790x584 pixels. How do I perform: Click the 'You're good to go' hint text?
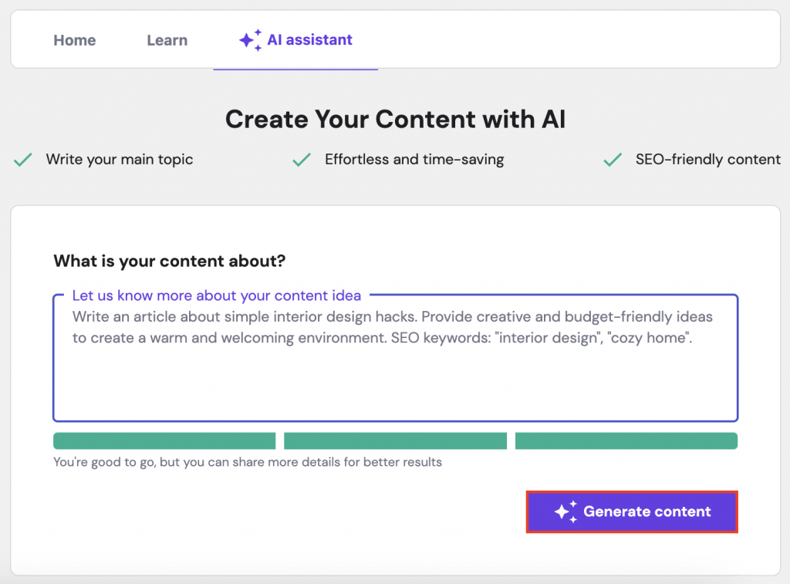(247, 462)
